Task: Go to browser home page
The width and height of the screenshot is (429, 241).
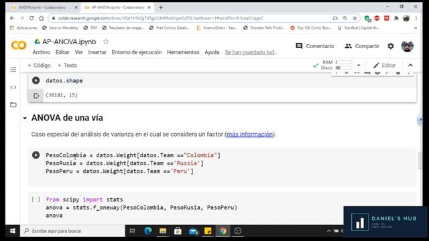Action: pyautogui.click(x=42, y=18)
